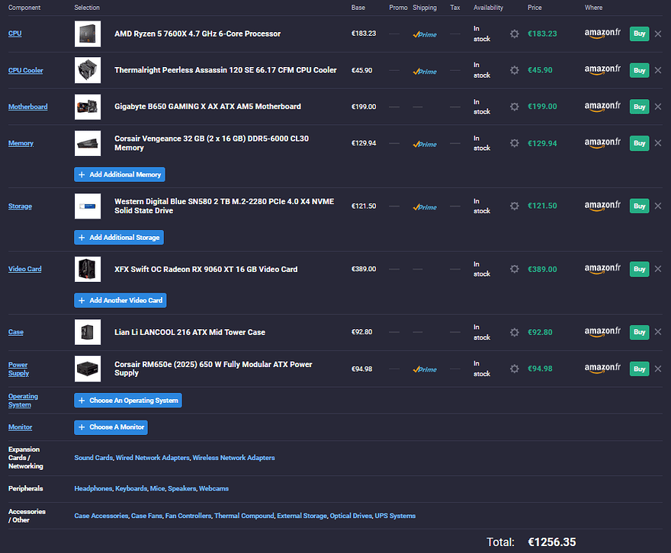The image size is (671, 553).
Task: Click Choose A Monitor button
Action: tap(111, 427)
